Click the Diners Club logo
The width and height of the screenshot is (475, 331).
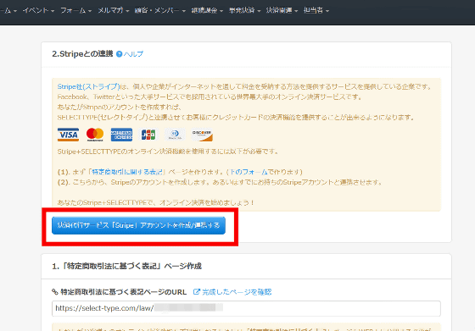pyautogui.click(x=175, y=135)
